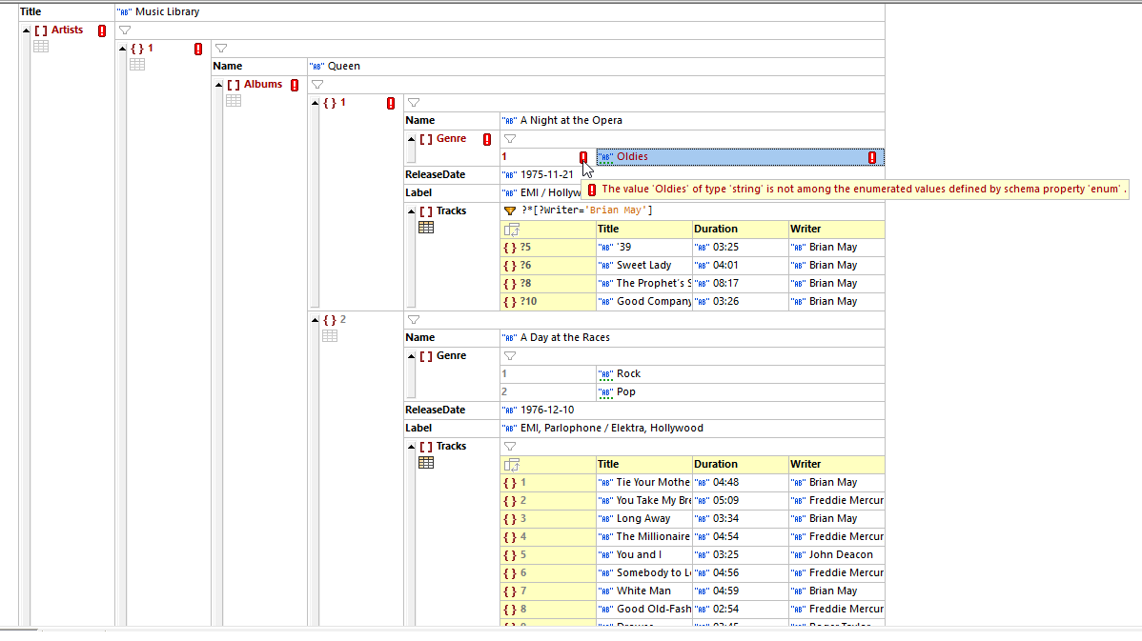
Task: Select 'John Deacon' writer cell
Action: (836, 555)
